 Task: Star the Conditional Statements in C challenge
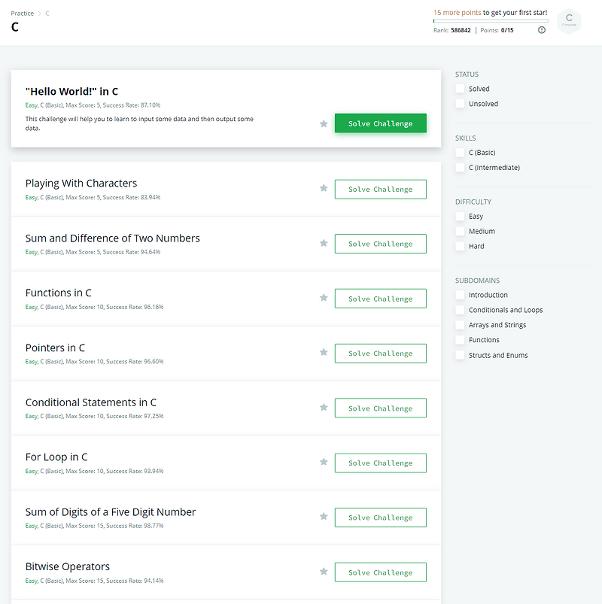click(324, 408)
